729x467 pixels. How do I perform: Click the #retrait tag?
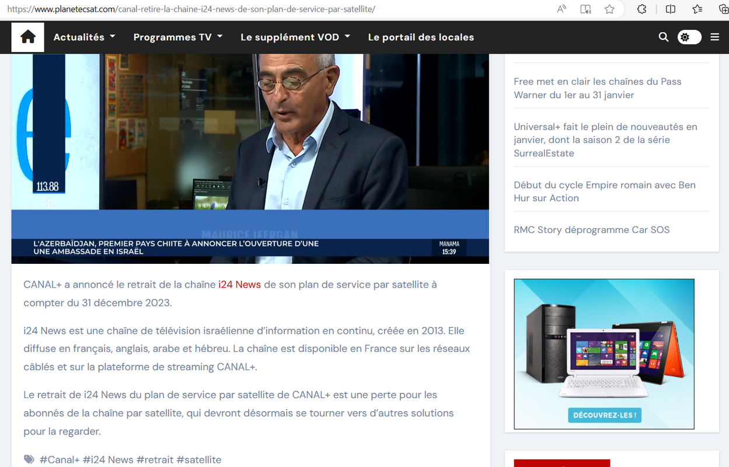coord(155,460)
